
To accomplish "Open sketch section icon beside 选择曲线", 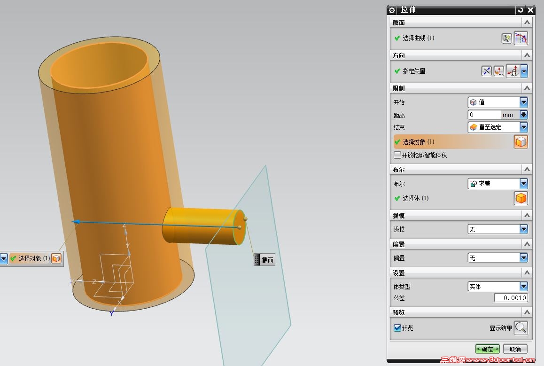I will (x=506, y=38).
